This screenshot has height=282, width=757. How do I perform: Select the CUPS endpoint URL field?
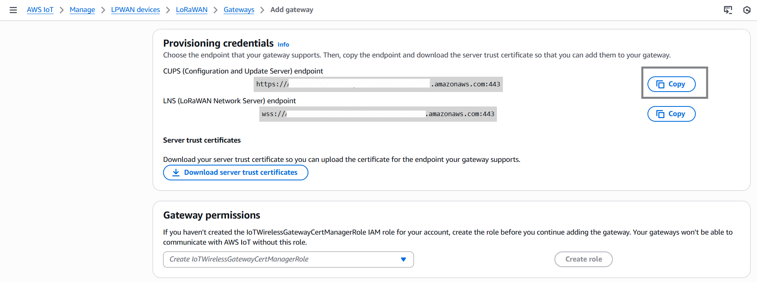click(x=378, y=84)
